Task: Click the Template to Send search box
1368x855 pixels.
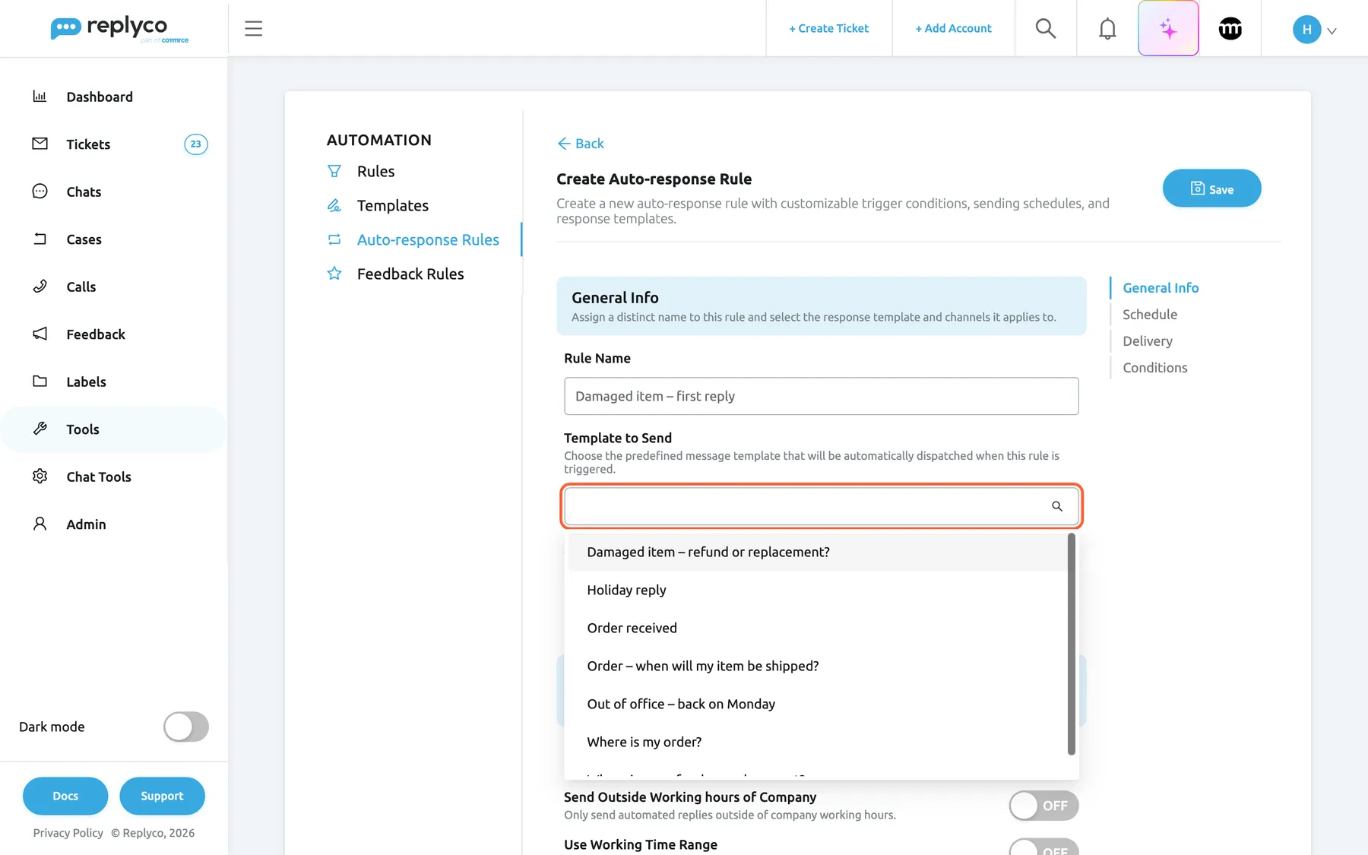Action: (821, 506)
